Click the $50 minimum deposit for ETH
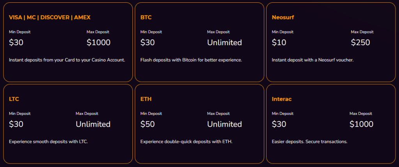399x167 pixels. pos(148,124)
